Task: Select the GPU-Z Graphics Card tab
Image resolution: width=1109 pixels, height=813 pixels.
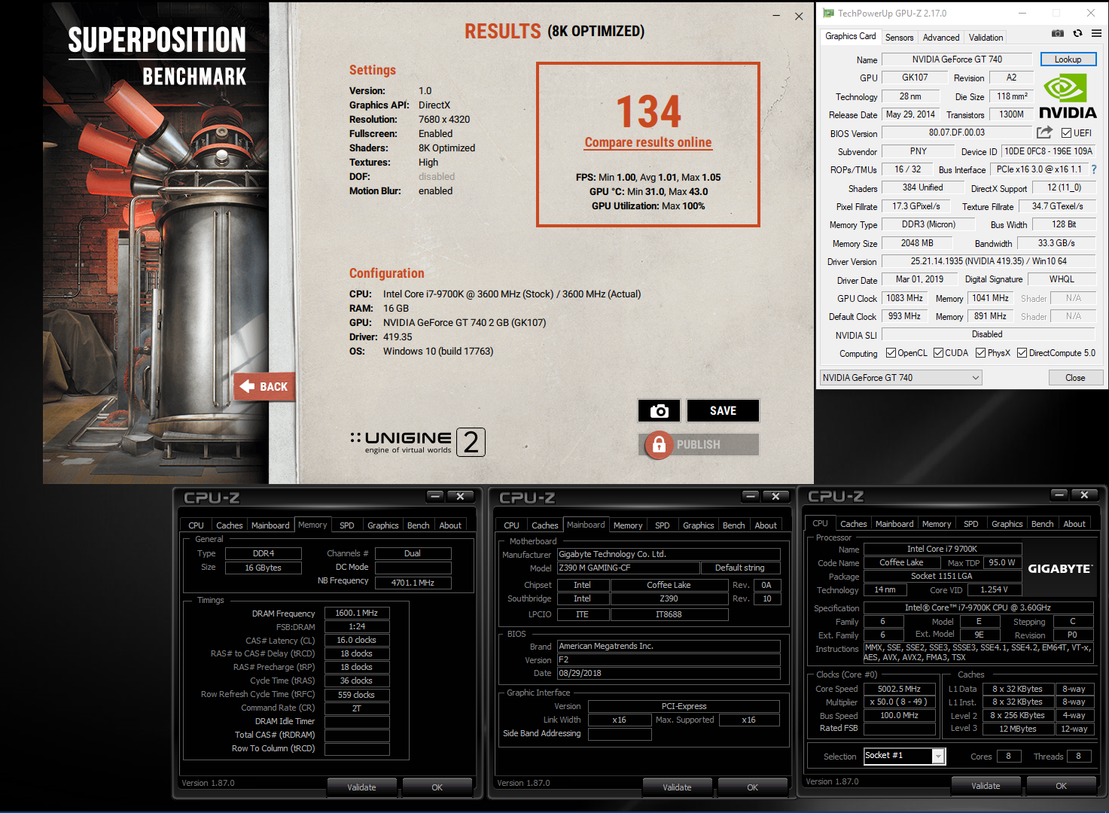Action: click(x=851, y=36)
